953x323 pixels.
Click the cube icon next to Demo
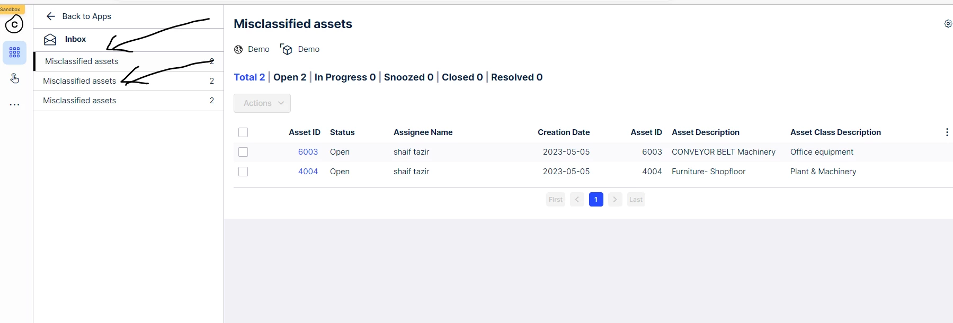pyautogui.click(x=287, y=49)
